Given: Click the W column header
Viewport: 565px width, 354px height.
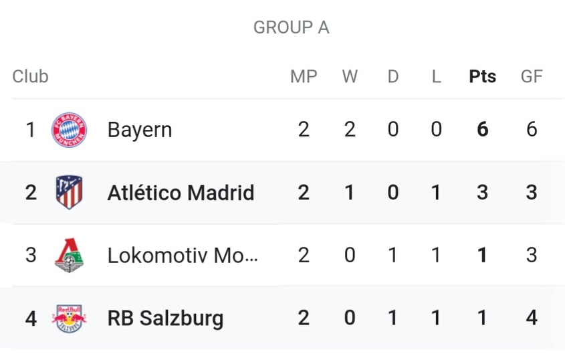Looking at the screenshot, I should coord(350,76).
